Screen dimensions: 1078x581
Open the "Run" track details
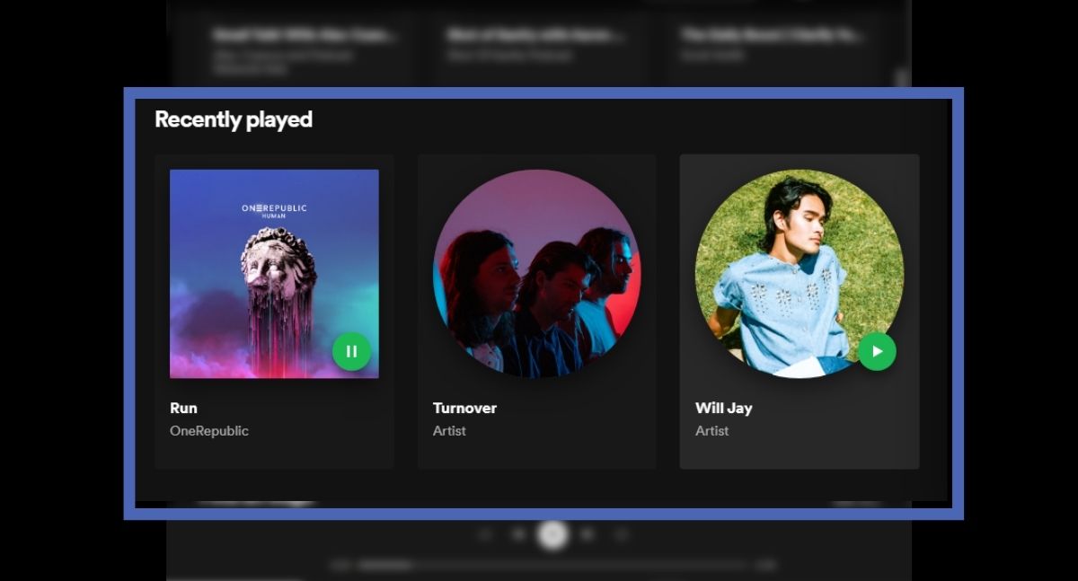[183, 408]
